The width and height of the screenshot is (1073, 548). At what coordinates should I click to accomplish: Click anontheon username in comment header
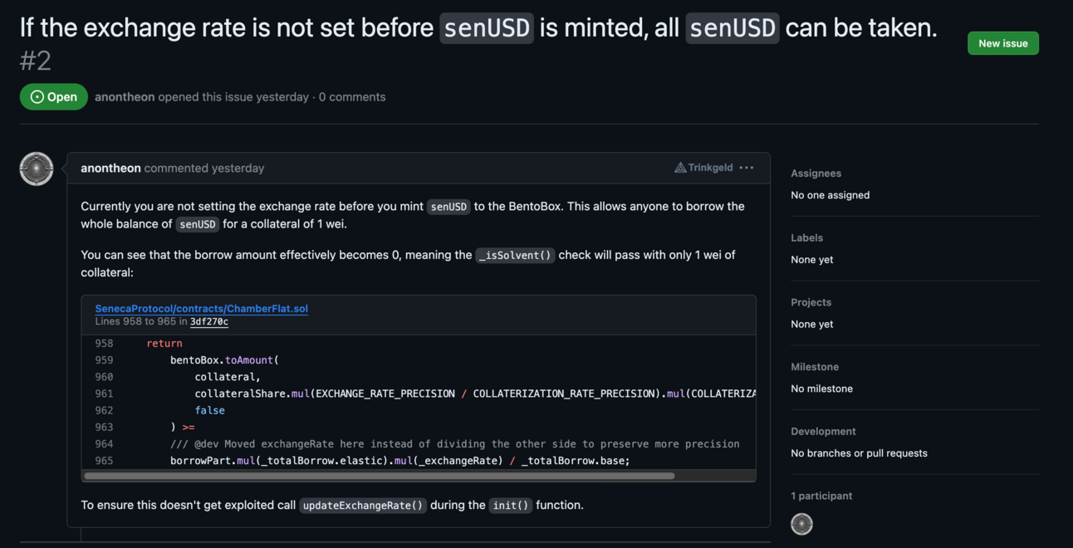[110, 168]
